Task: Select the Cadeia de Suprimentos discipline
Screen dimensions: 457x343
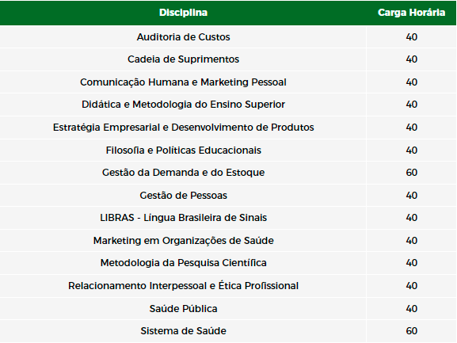Action: [x=183, y=59]
